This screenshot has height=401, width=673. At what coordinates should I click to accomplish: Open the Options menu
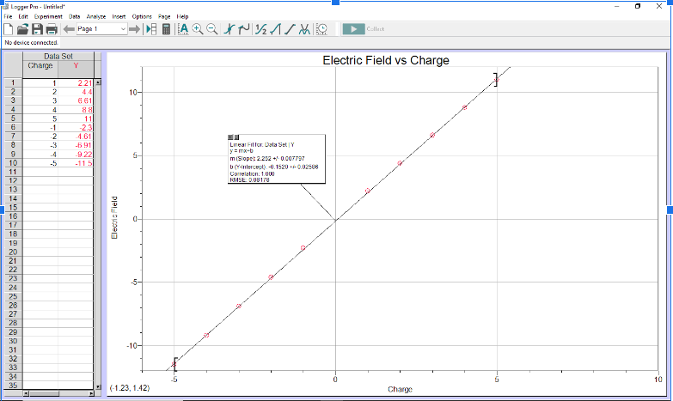tap(142, 16)
